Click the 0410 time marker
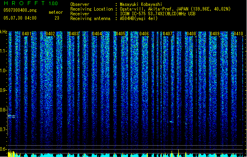Screen dimensions: 247x157 click(238, 34)
